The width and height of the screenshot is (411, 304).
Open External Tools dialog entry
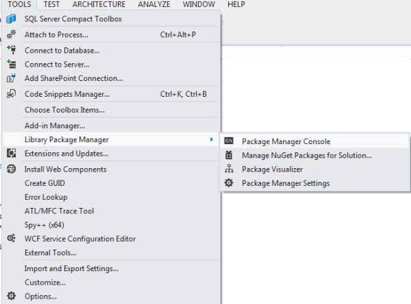(50, 253)
